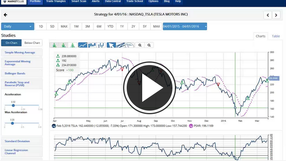Click the zoom out magnifier
The height and width of the screenshot is (161, 286).
point(149,45)
